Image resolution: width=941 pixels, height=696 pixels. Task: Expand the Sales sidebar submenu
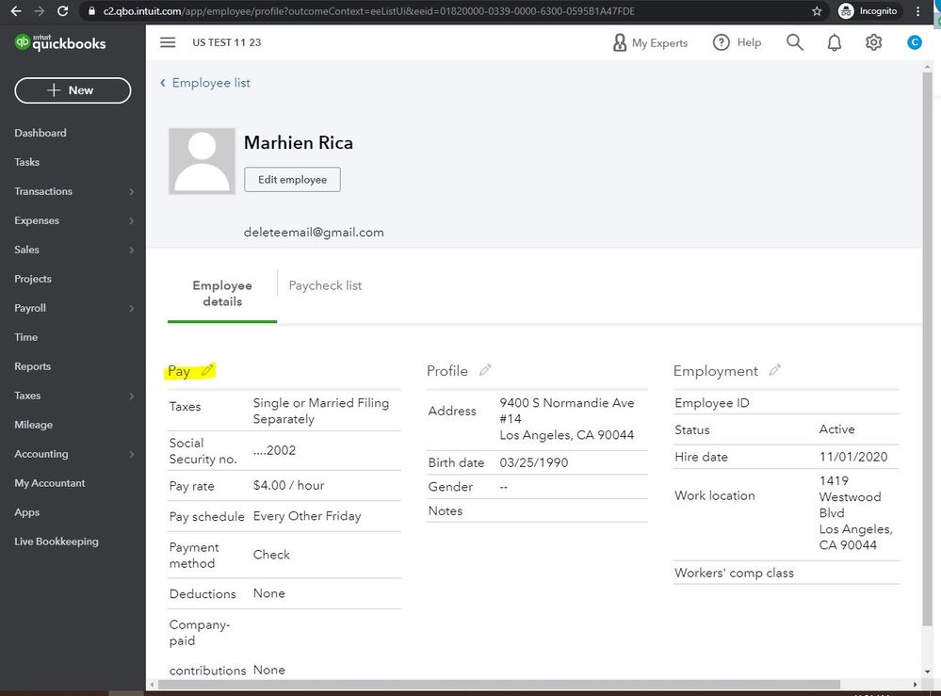[131, 250]
